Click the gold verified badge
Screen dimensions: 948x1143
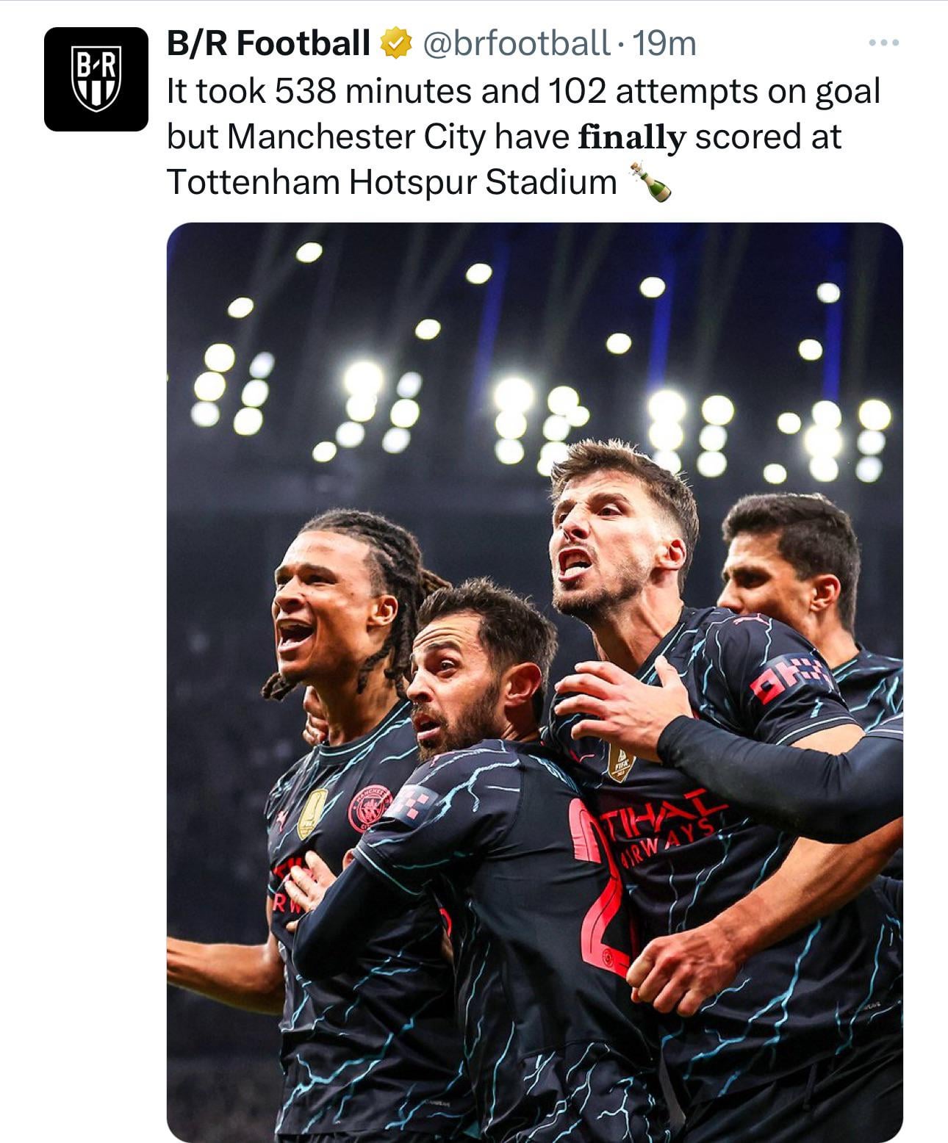coord(395,44)
